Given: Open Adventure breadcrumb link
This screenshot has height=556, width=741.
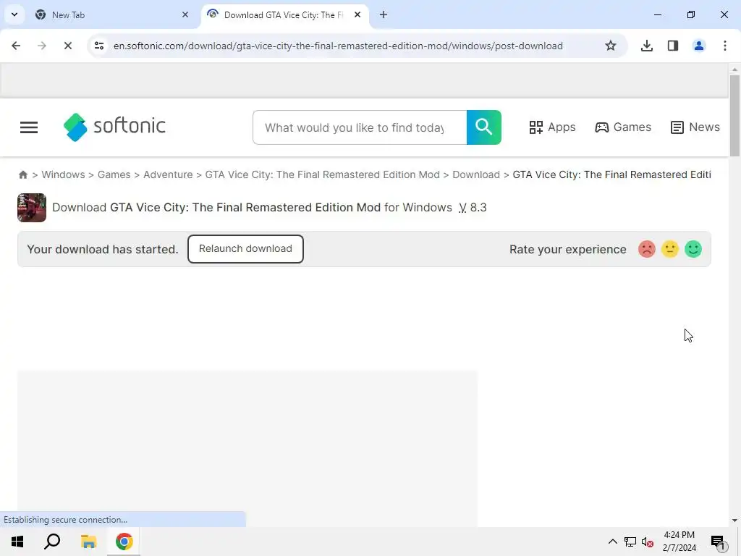Looking at the screenshot, I should 168,174.
